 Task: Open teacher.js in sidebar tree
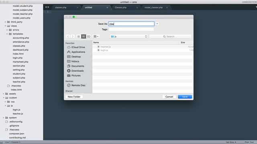point(18,114)
